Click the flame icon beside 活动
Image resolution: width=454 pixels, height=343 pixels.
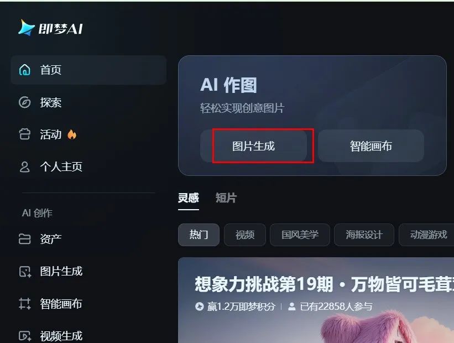point(72,134)
